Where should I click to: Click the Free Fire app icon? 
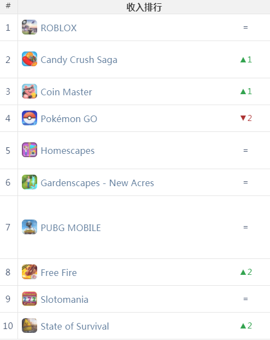click(30, 272)
